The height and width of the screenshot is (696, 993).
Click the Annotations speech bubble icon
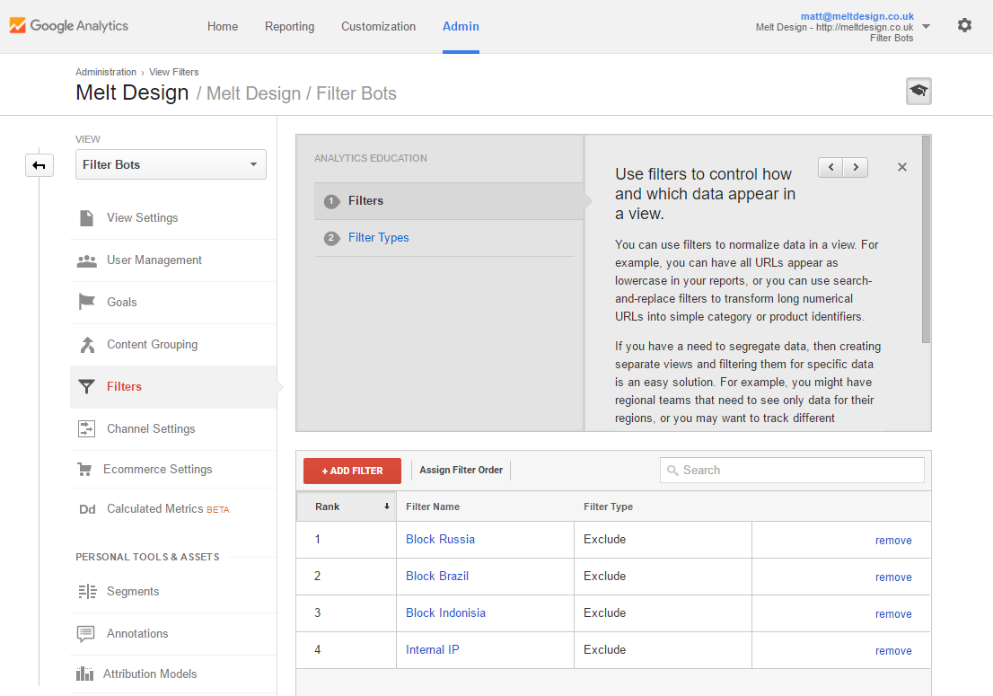click(x=86, y=634)
